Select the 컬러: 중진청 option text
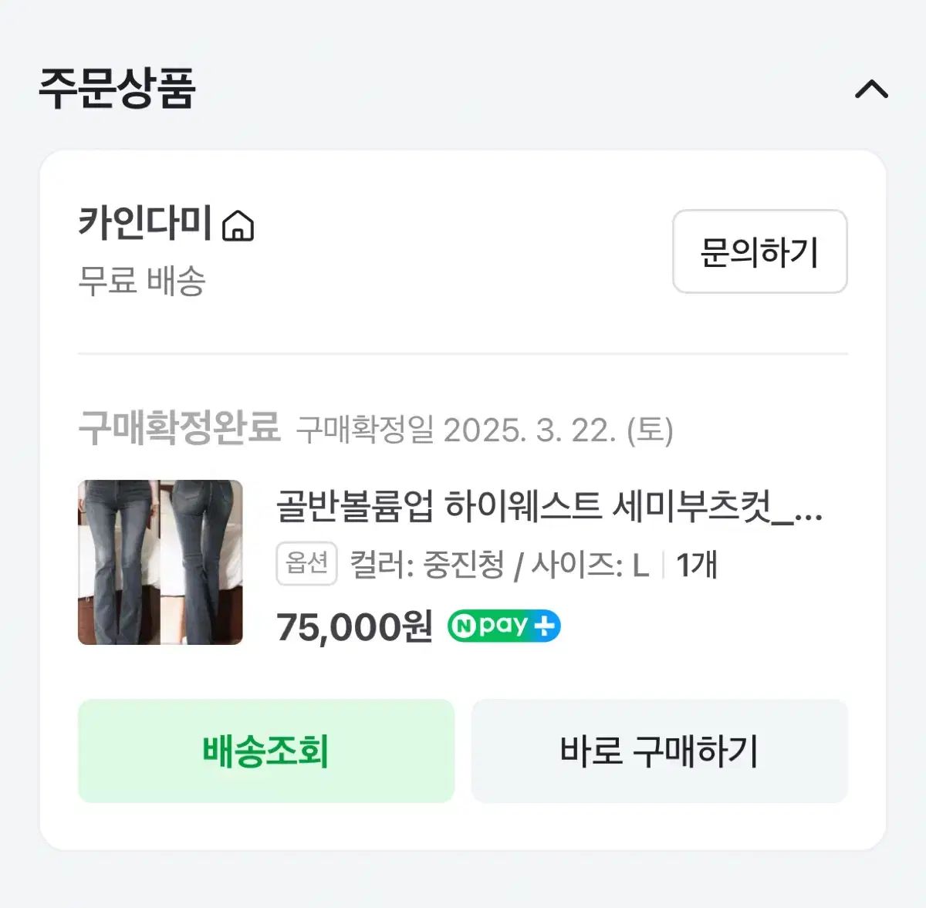The height and width of the screenshot is (908, 926). [x=427, y=565]
